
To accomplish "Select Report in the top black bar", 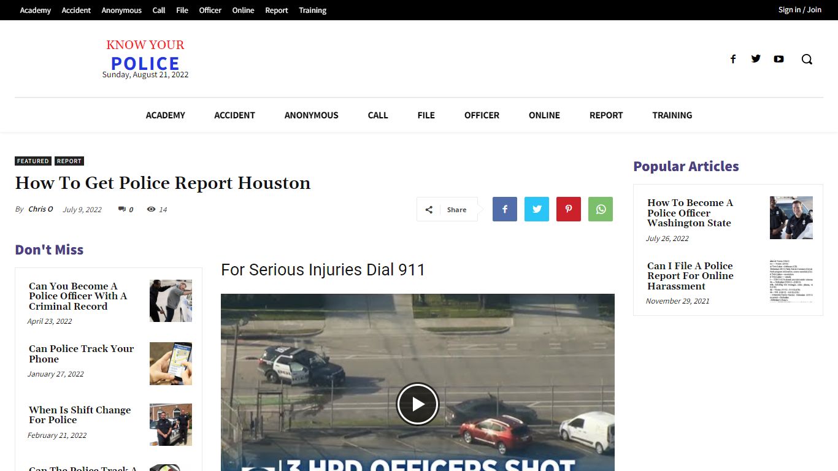I will click(277, 10).
